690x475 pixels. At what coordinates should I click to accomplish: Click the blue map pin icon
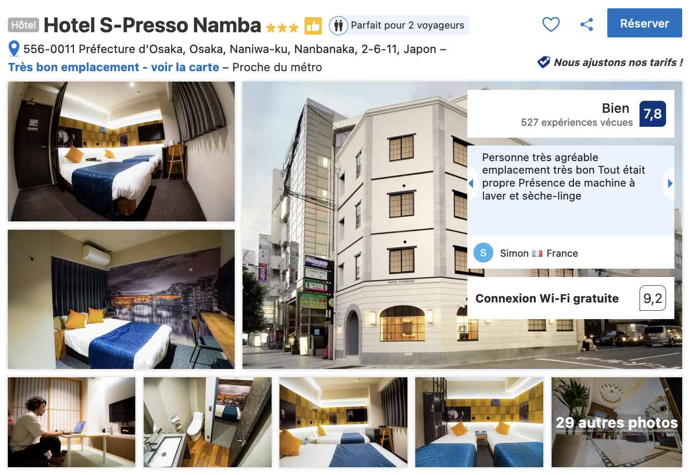click(14, 49)
